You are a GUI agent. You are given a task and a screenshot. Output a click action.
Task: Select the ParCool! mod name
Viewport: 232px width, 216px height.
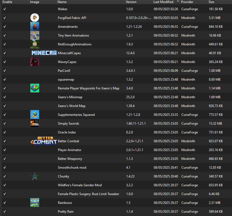click(64, 71)
